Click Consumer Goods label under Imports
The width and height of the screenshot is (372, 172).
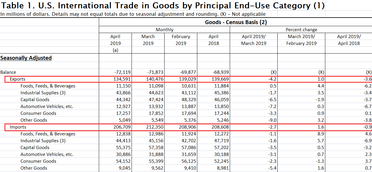click(38, 161)
